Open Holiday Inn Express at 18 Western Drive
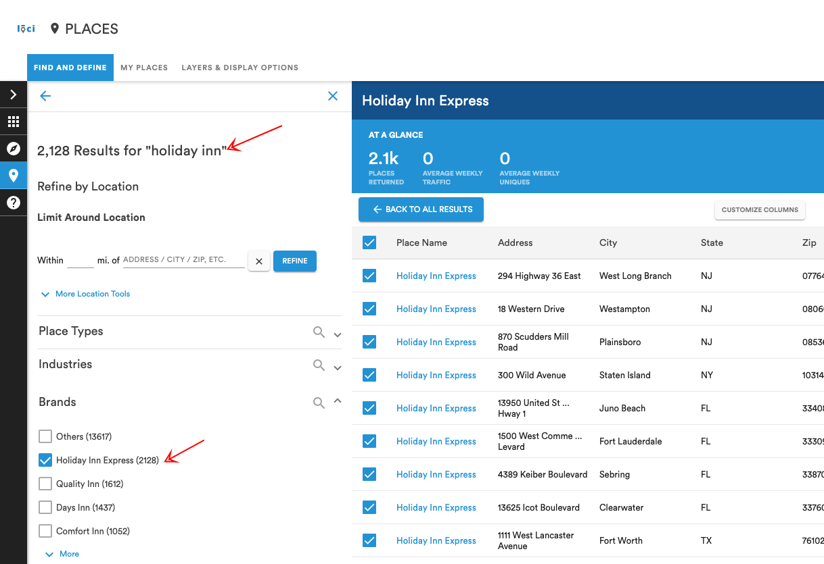 pos(436,309)
